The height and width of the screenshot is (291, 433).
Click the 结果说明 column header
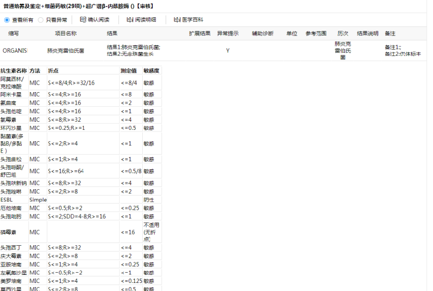[x=368, y=33]
